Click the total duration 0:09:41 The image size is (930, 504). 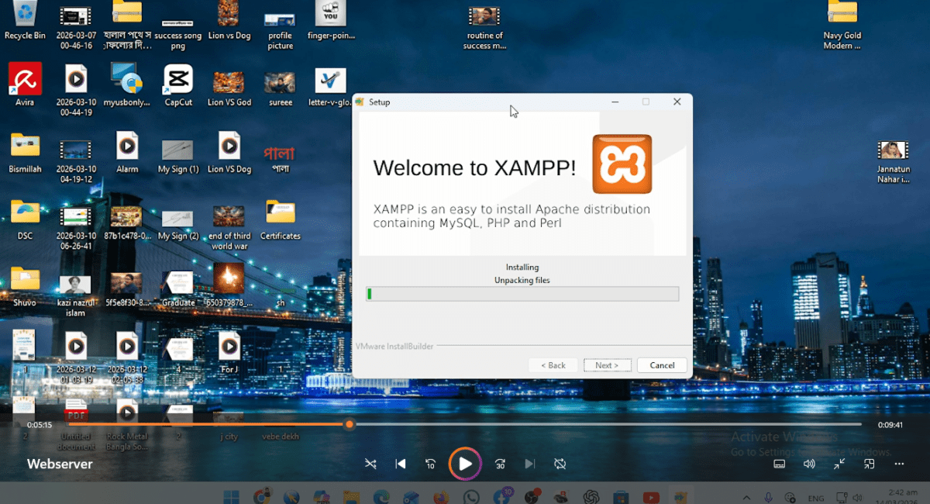coord(890,425)
